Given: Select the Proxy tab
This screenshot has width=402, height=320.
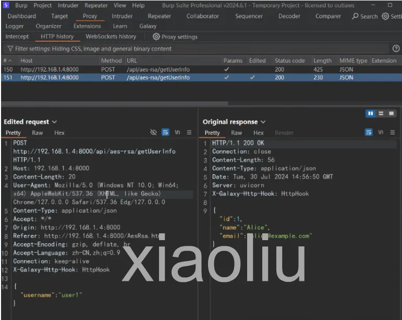Looking at the screenshot, I should point(90,16).
